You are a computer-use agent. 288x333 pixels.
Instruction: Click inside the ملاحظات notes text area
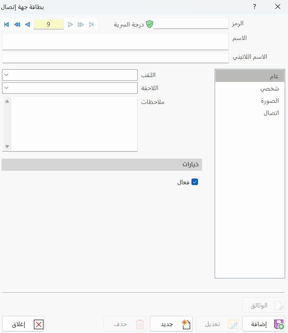coord(74,124)
